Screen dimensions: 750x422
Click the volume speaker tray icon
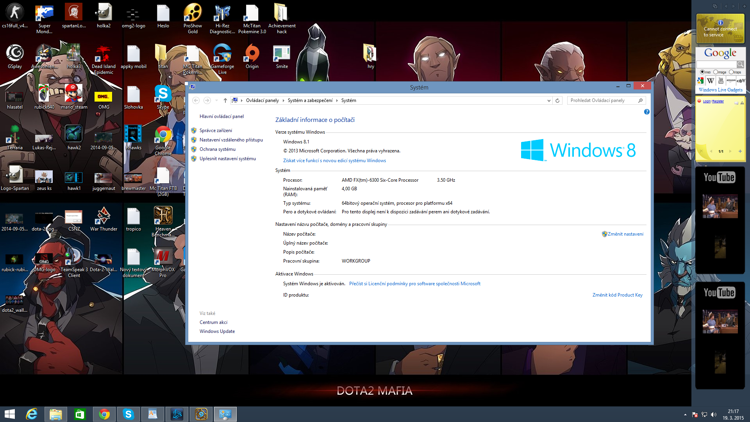pos(714,415)
